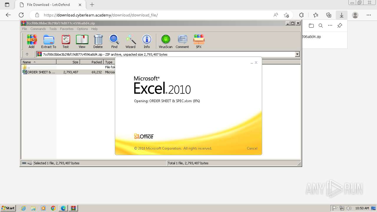Cancel the Excel 2010 loading splash
The width and height of the screenshot is (377, 212).
pyautogui.click(x=252, y=148)
